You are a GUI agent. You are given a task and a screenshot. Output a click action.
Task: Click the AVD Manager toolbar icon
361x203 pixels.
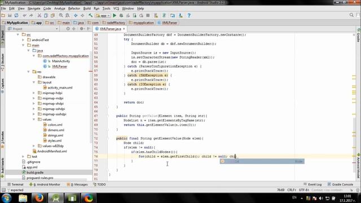(156, 15)
